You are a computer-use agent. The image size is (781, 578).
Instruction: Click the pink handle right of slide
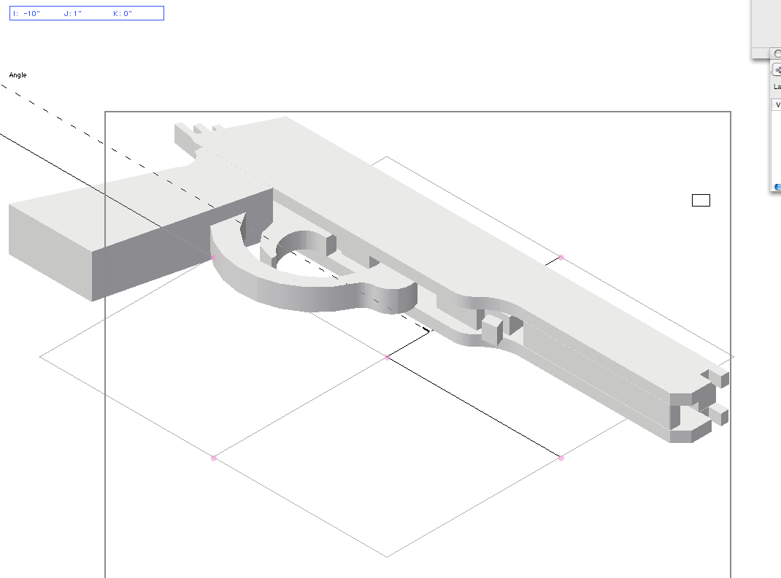pyautogui.click(x=561, y=258)
